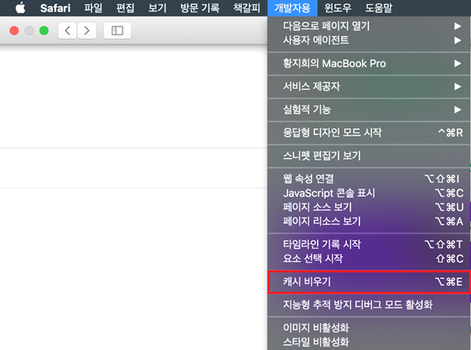Show the sidebar with the sidebar icon
The width and height of the screenshot is (471, 350).
click(118, 31)
